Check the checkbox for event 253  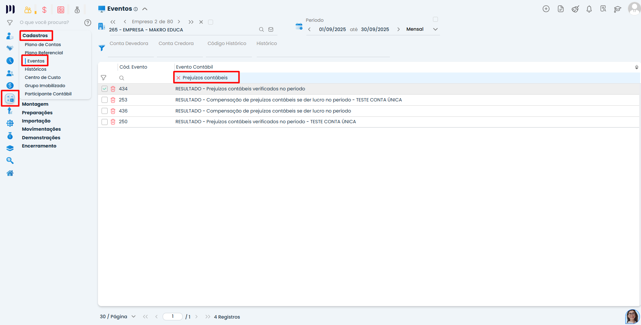[104, 100]
